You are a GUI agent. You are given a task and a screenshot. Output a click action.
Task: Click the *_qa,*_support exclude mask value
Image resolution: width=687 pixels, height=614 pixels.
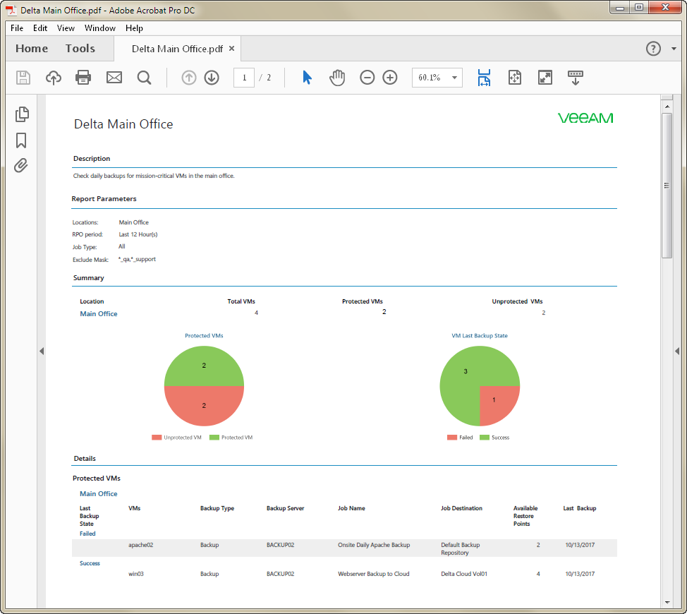137,259
